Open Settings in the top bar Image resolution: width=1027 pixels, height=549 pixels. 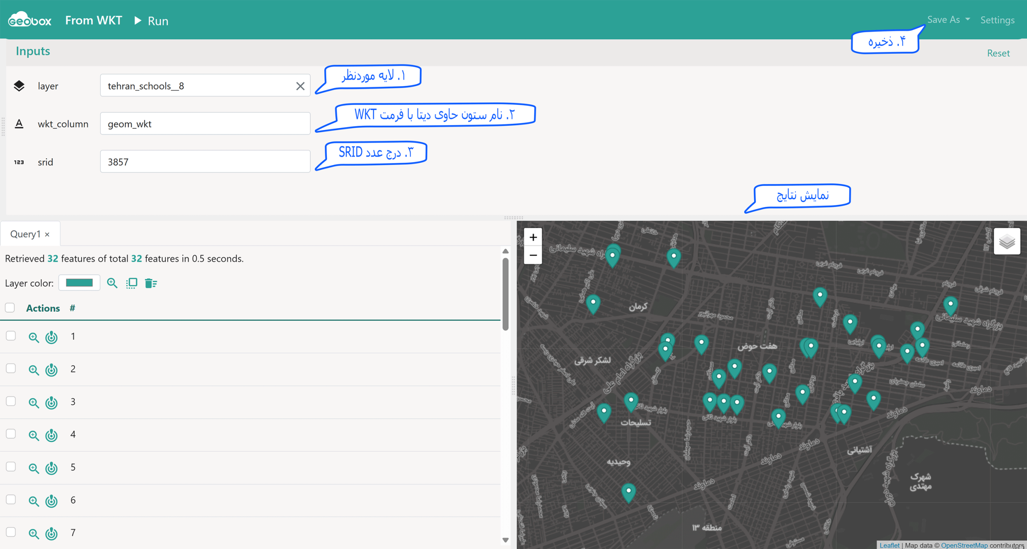(x=997, y=20)
